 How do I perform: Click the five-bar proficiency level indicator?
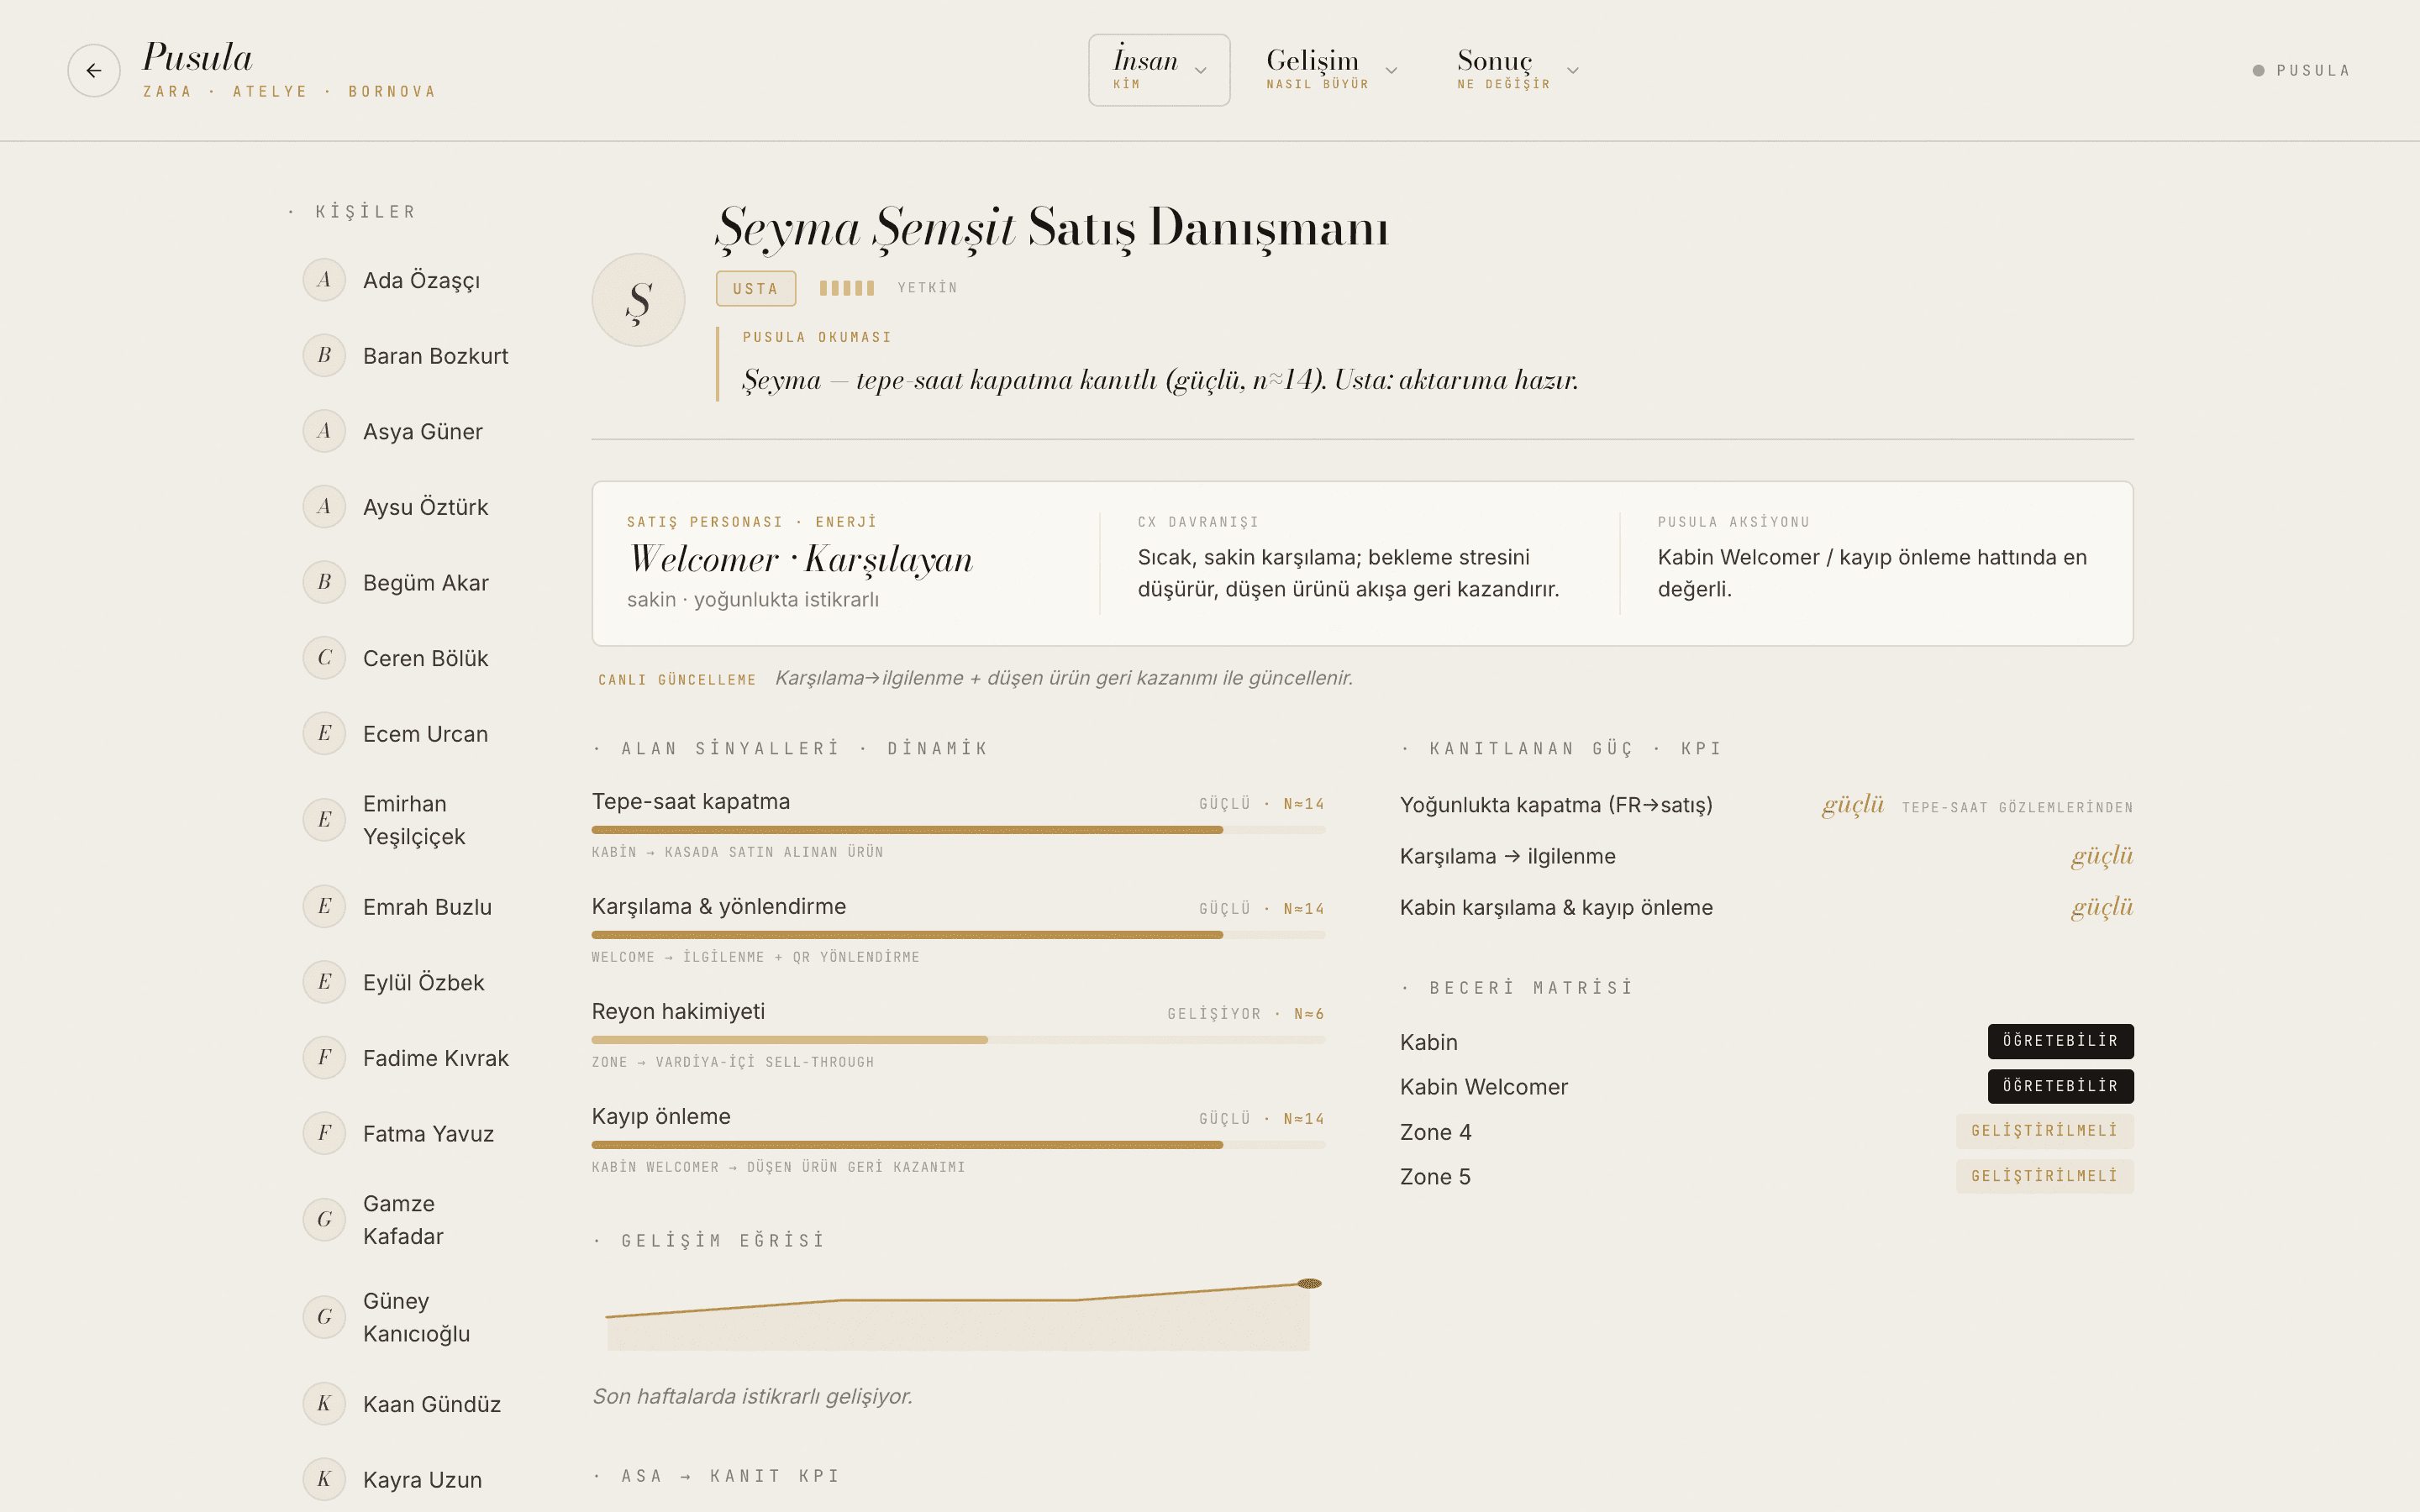(x=846, y=288)
